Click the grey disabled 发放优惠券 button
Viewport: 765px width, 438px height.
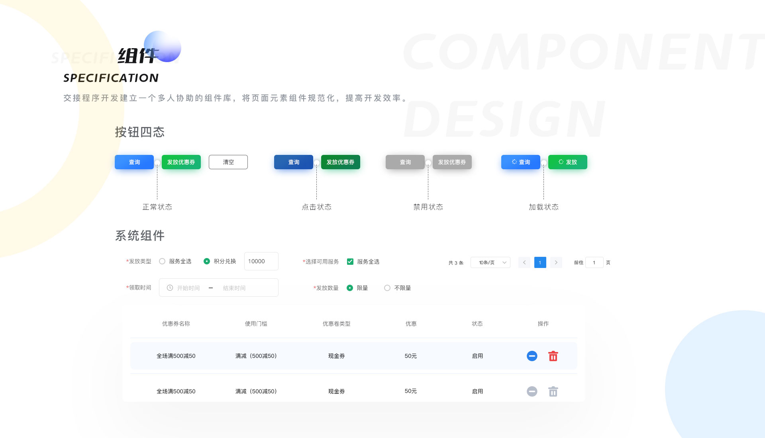452,162
